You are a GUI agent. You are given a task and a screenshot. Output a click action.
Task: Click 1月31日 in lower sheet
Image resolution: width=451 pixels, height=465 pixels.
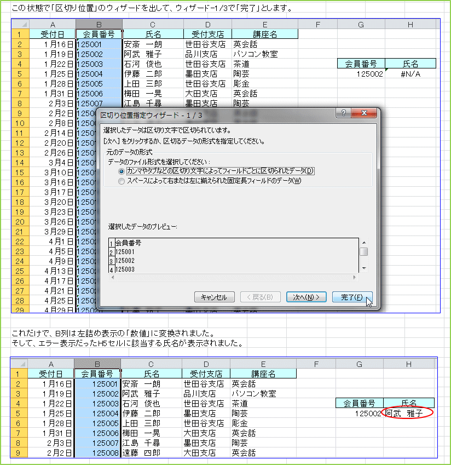[x=51, y=433]
